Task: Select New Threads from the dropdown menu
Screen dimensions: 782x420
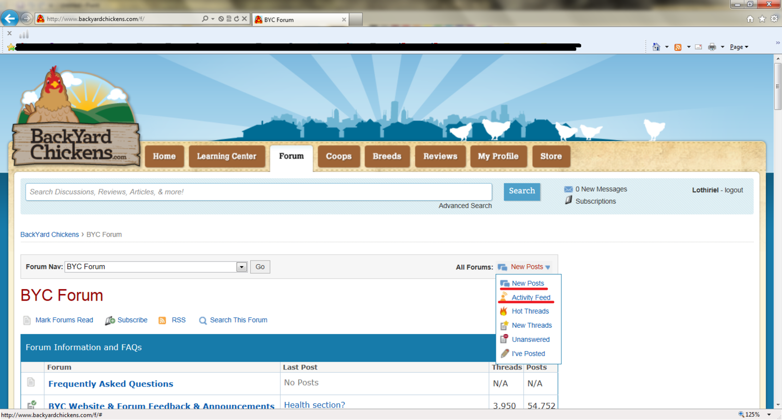Action: pyautogui.click(x=531, y=325)
